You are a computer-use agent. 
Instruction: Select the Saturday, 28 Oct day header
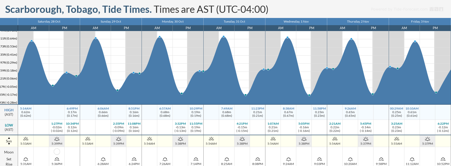(x=49, y=22)
